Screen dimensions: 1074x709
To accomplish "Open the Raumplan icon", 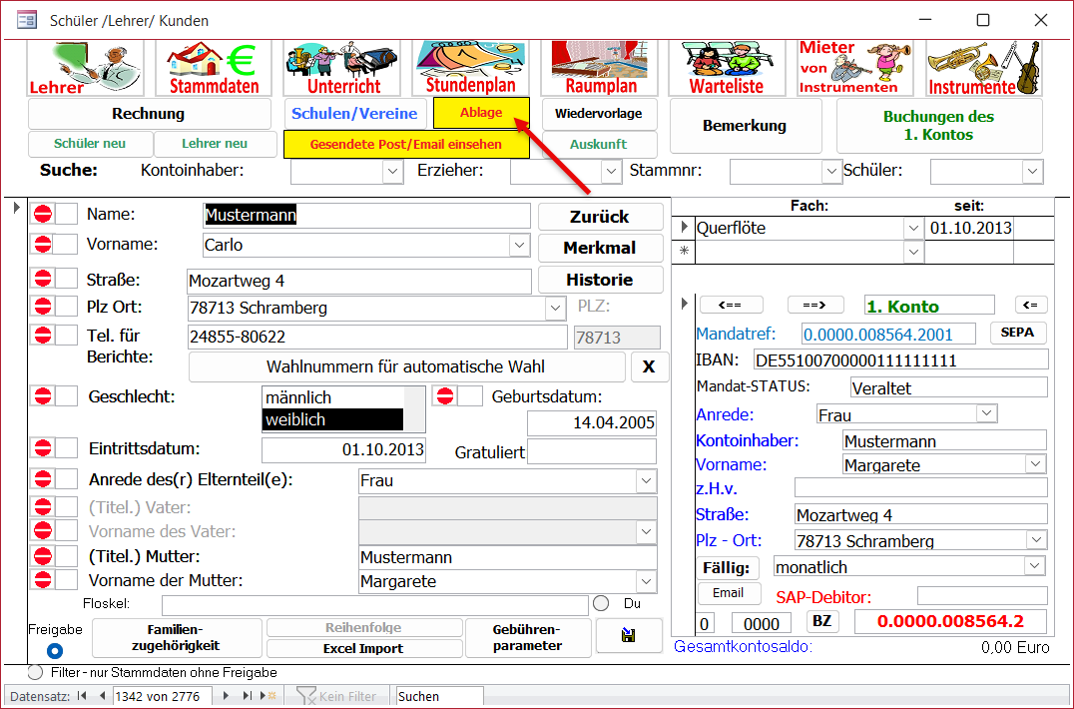I will point(600,68).
